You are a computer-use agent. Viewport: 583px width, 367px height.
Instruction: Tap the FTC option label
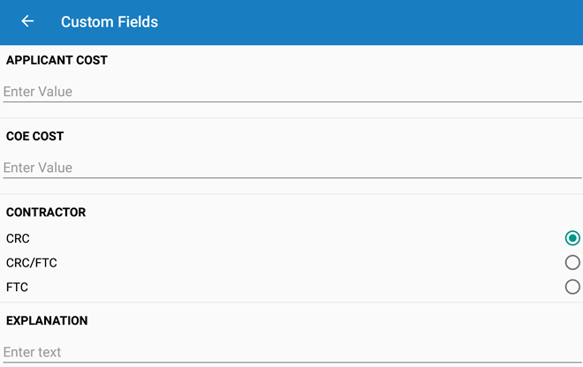(x=18, y=287)
